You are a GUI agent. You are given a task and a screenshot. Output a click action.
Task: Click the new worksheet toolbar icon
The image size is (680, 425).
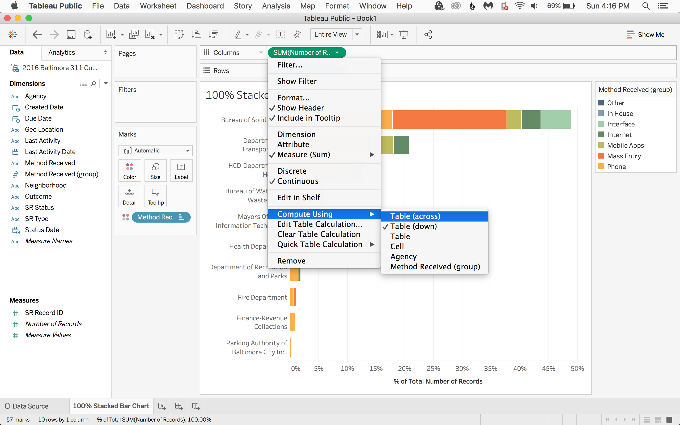[x=111, y=35]
